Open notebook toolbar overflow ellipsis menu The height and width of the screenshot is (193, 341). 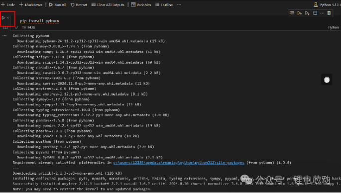[x=179, y=4]
